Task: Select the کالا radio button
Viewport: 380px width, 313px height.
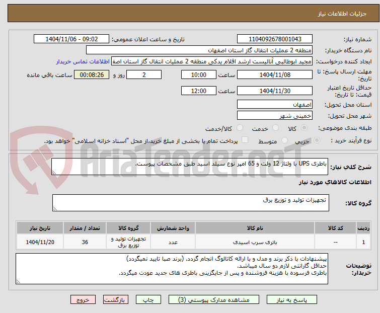Action: click(x=304, y=128)
